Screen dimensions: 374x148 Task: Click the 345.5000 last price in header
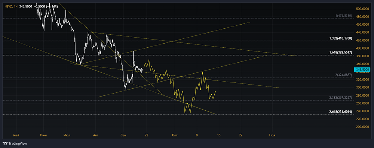[26, 6]
